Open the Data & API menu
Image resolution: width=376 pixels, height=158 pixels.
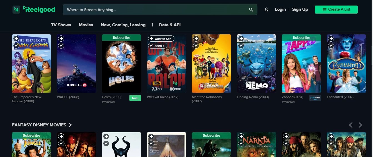coord(170,25)
